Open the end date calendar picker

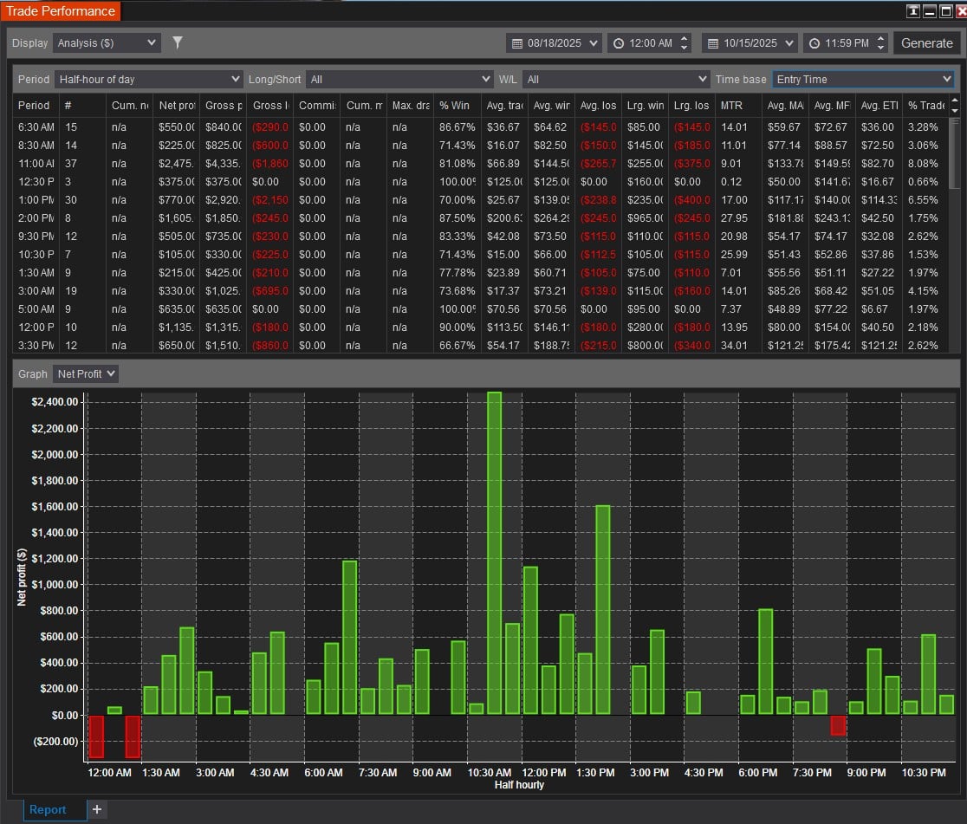[713, 43]
